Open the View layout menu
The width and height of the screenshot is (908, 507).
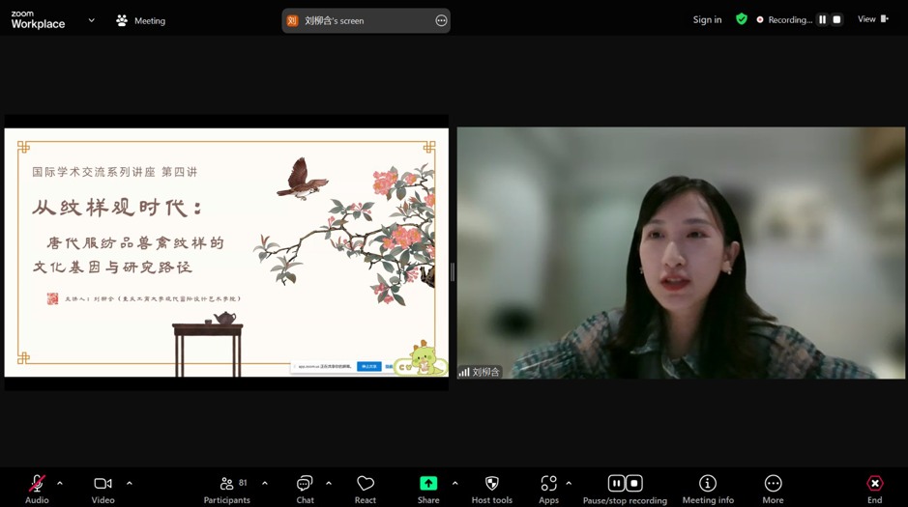point(872,19)
